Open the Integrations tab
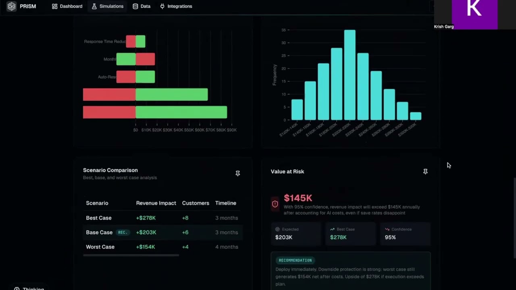Screen dimensions: 516x290 tap(176, 6)
